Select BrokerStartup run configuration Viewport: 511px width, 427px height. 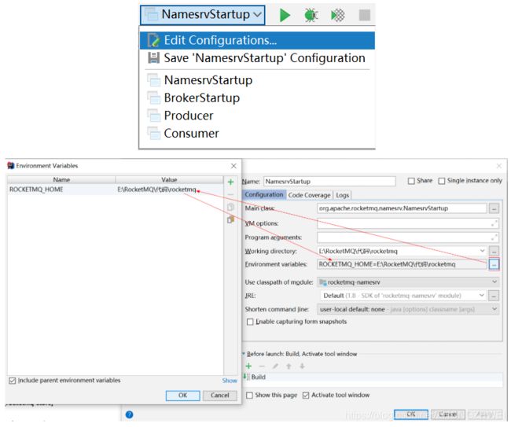click(257, 98)
